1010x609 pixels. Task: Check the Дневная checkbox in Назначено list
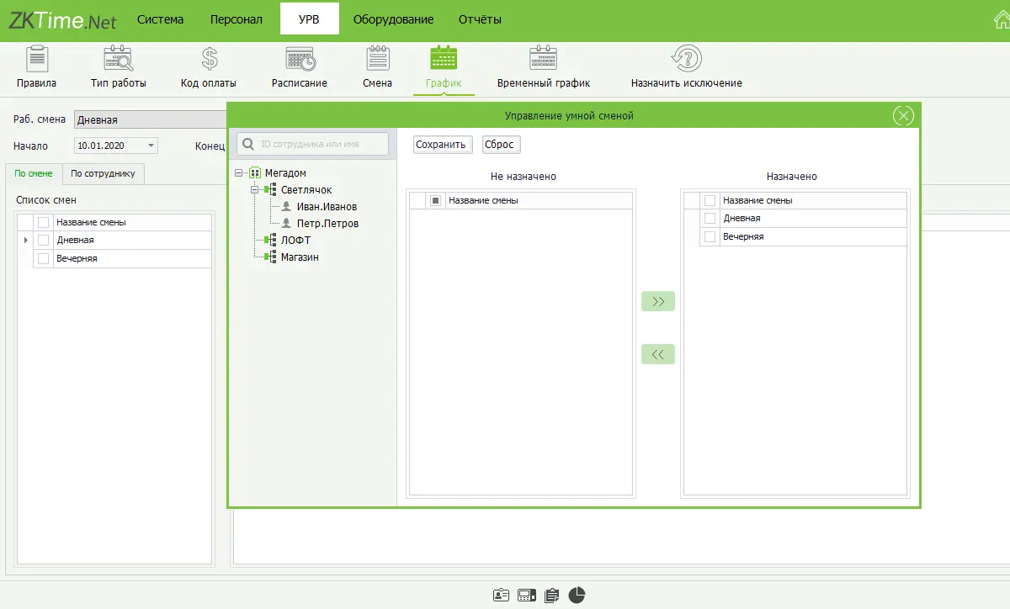710,219
